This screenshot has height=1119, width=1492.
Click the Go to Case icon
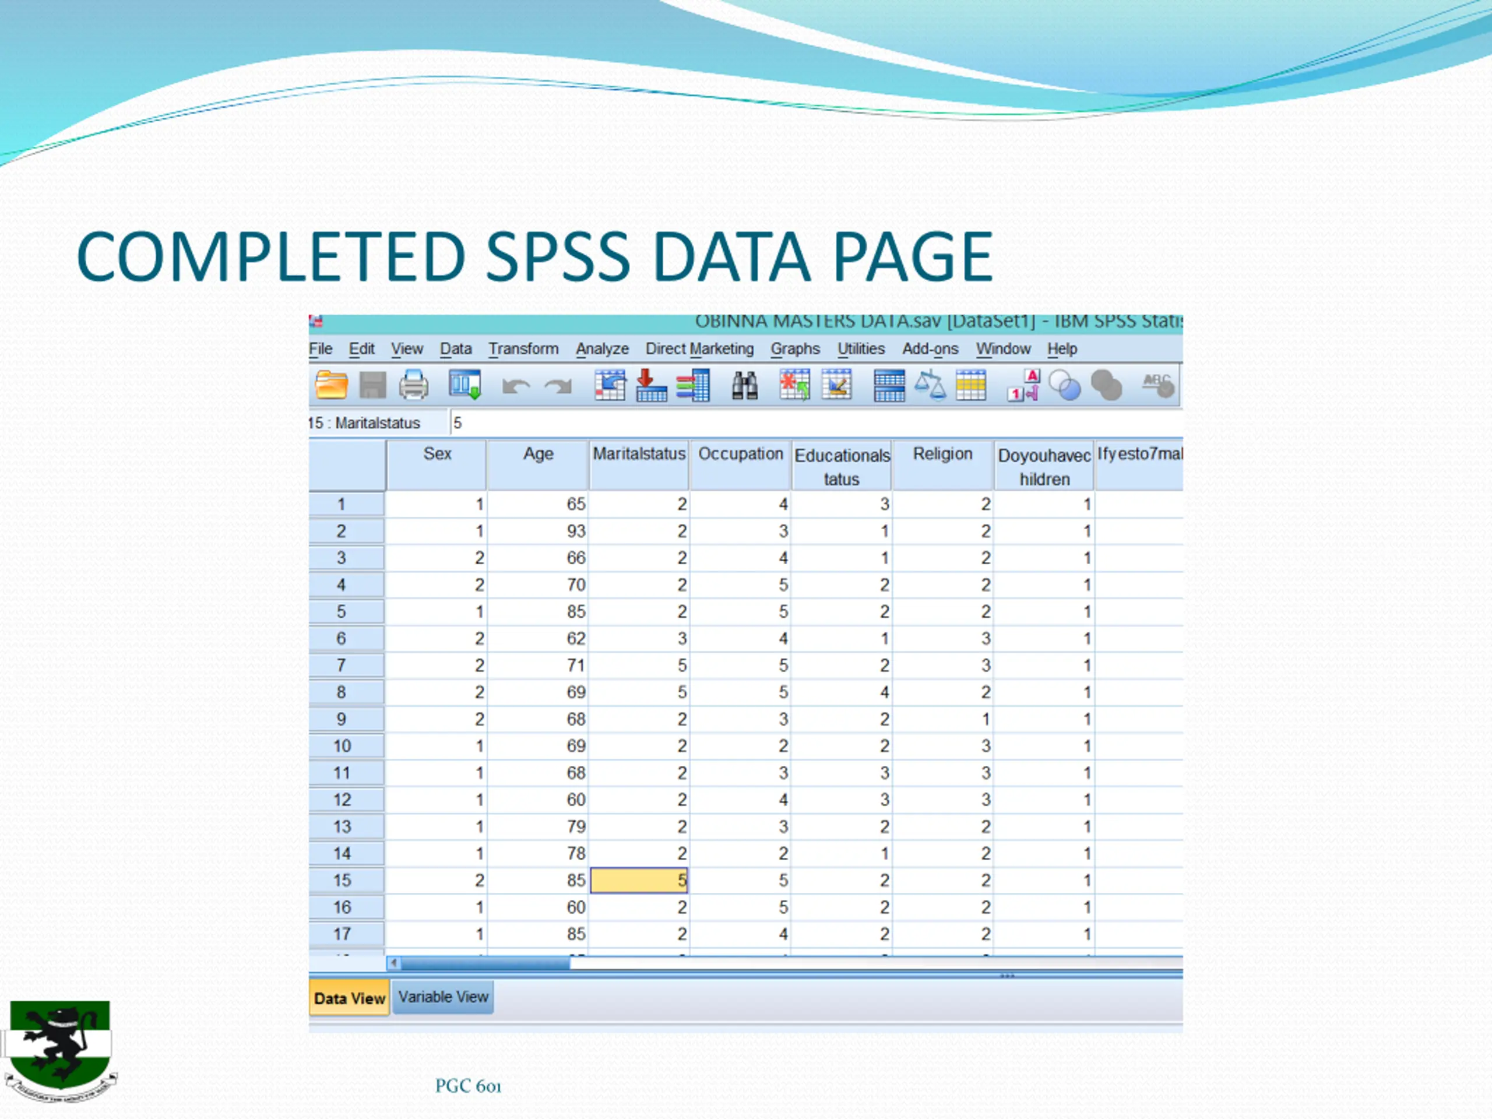point(610,386)
